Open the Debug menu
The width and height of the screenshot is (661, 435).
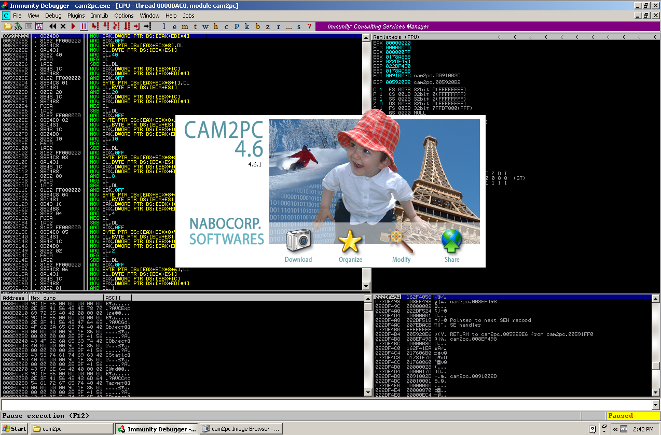[53, 16]
